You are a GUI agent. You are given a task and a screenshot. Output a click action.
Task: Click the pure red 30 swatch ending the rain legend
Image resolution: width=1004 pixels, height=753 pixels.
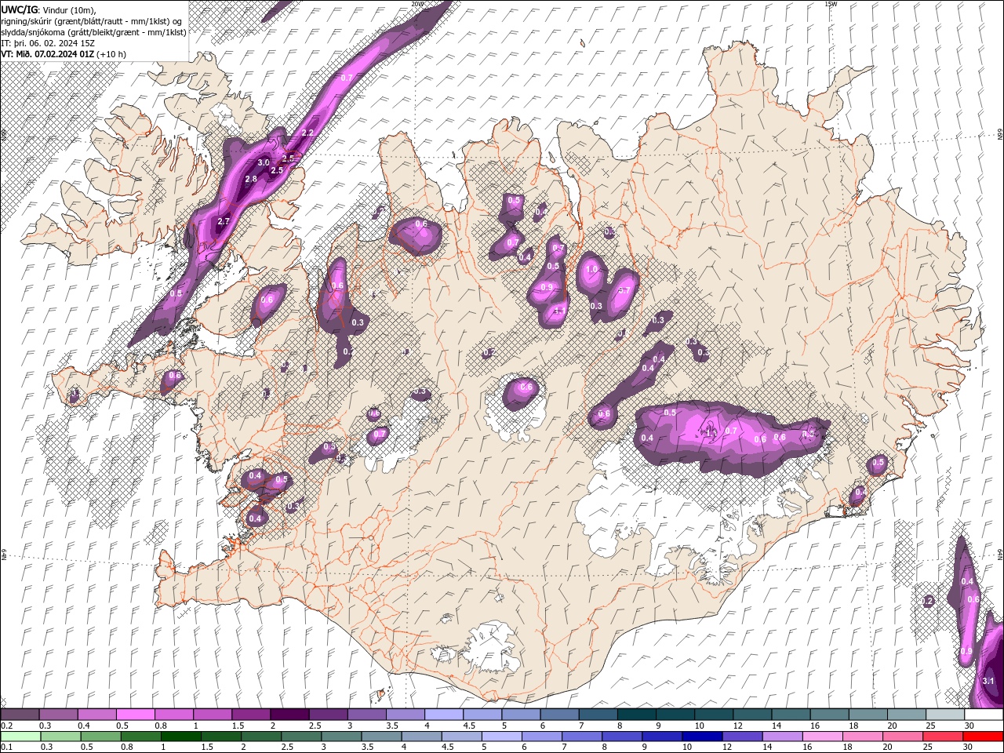click(983, 736)
